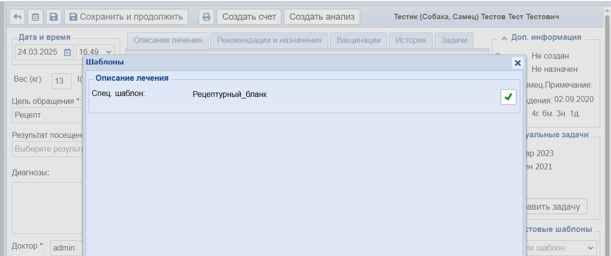The height and width of the screenshot is (256, 611).
Task: Apply the Рецептурный_бланк template with the green checkmark
Action: pos(509,97)
